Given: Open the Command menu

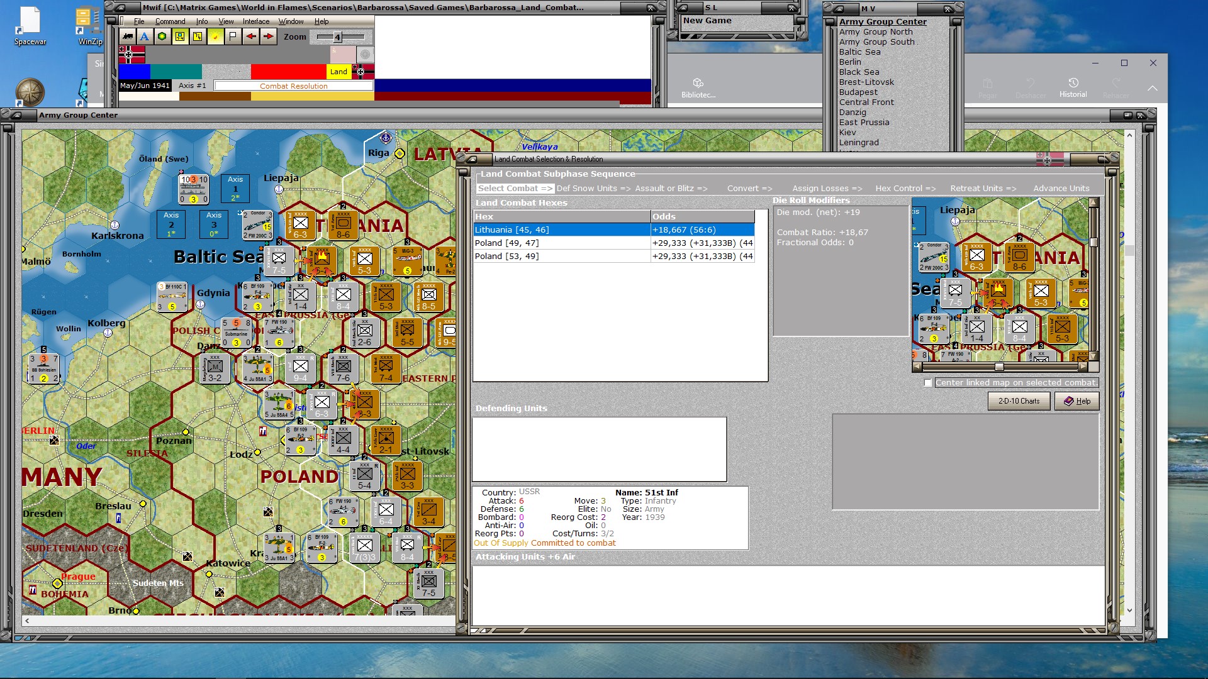Looking at the screenshot, I should tap(170, 21).
